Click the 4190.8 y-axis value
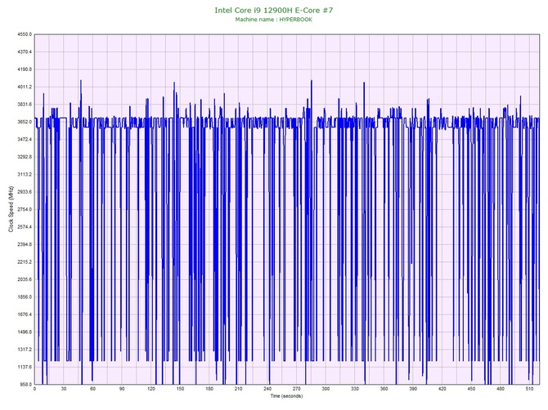The width and height of the screenshot is (548, 410). (25, 69)
